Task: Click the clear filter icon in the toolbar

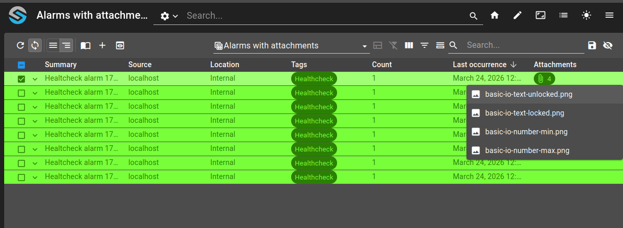Action: coord(393,46)
